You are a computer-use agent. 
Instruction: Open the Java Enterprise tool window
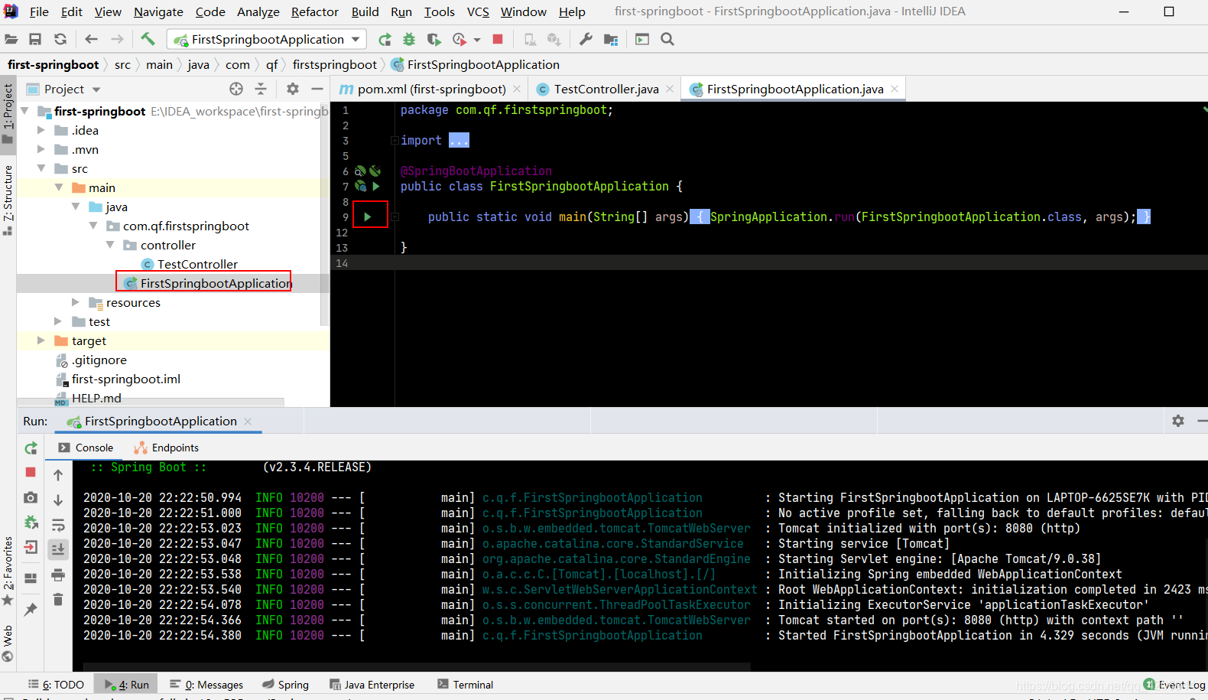tap(372, 685)
